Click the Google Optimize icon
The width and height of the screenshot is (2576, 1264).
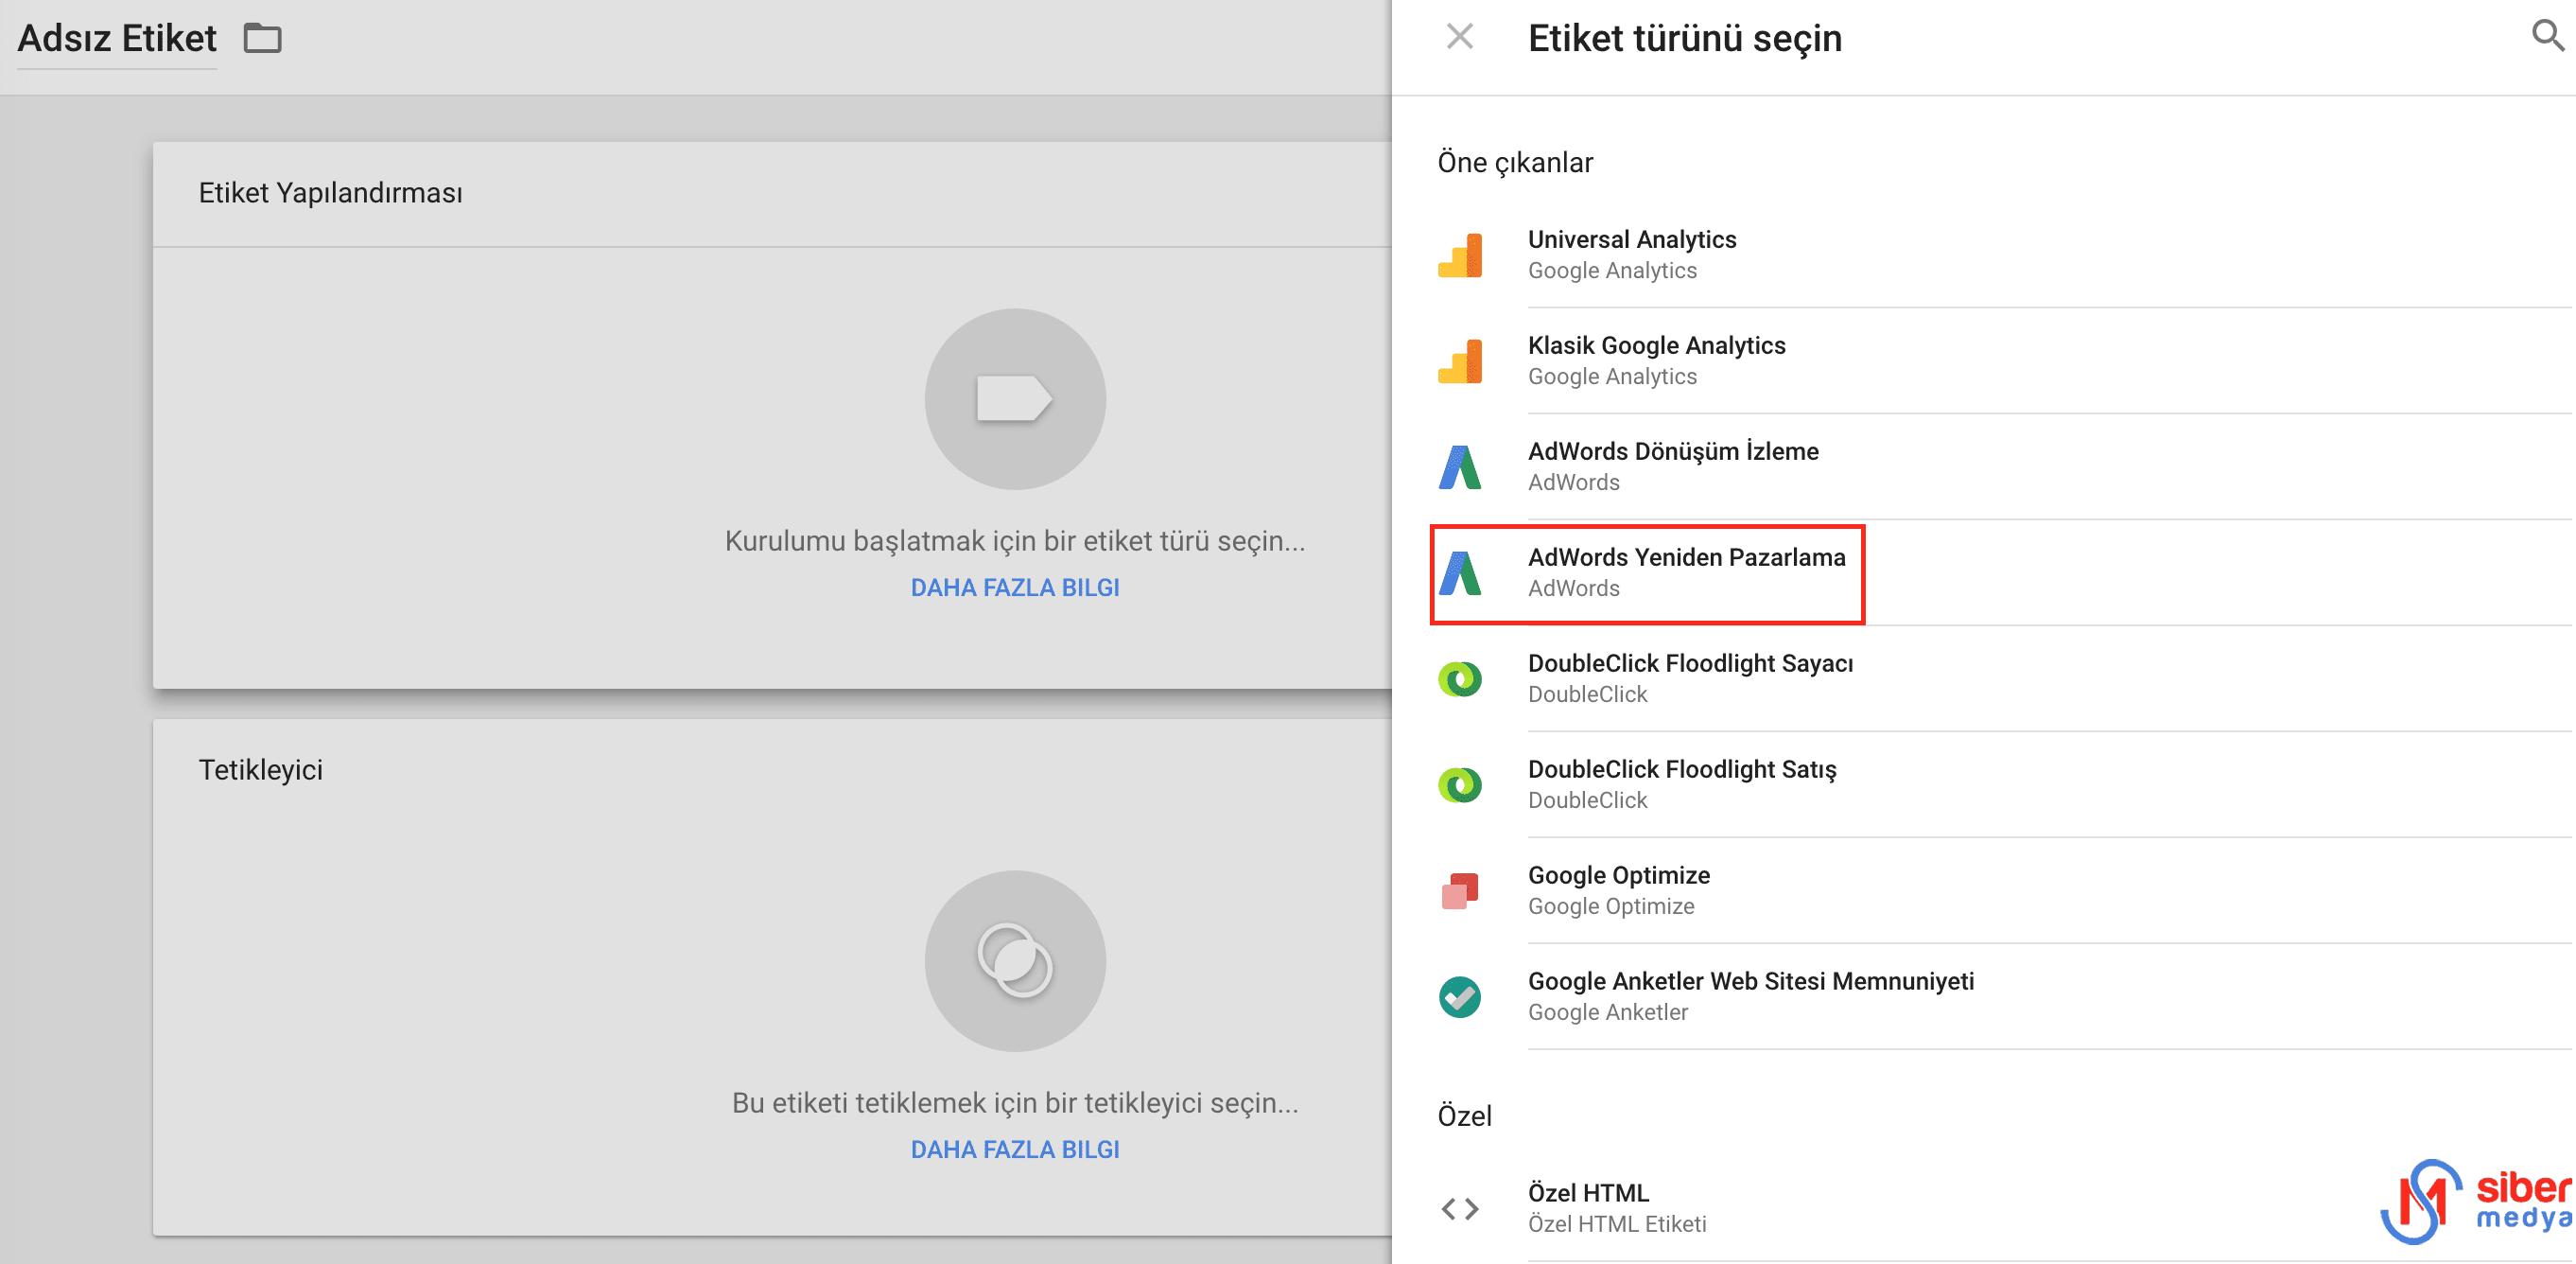coord(1460,890)
